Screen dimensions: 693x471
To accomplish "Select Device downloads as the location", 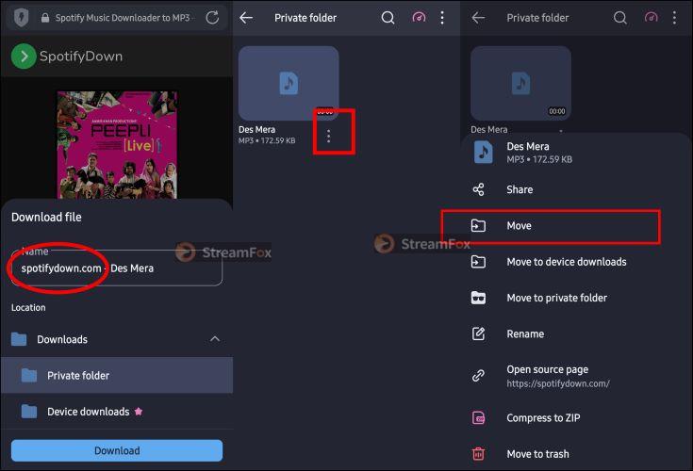I will coord(117,412).
